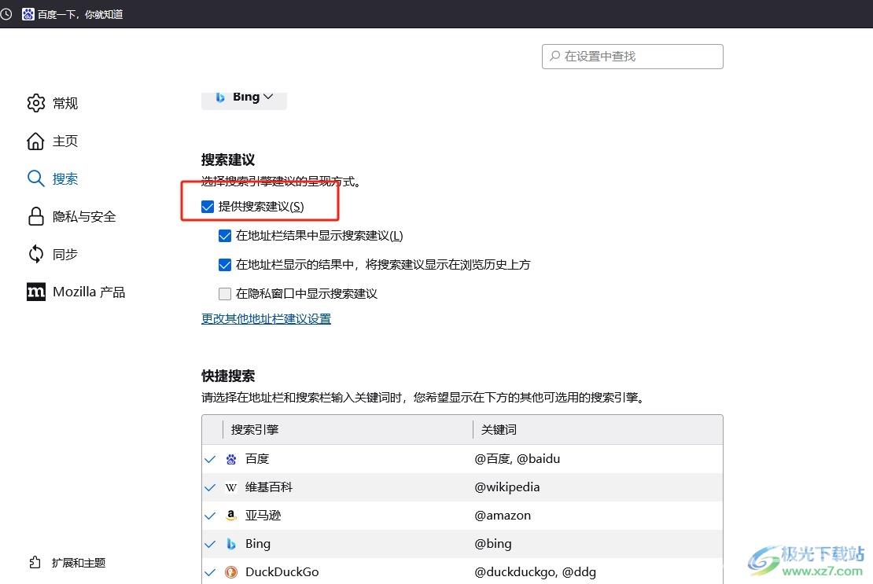Open 常规 settings via the gear icon
Screen dimensions: 873x584
[35, 103]
